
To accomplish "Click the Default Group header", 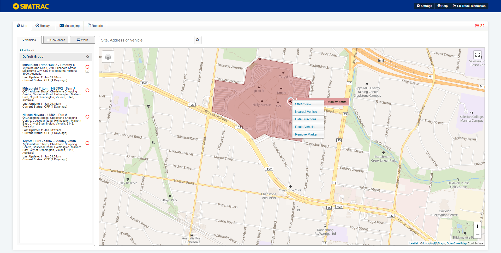I will tap(56, 57).
